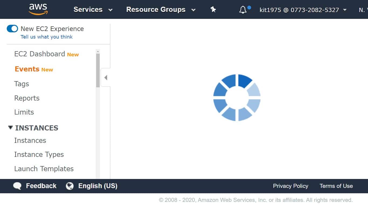Open Limits in the sidebar

coord(24,112)
